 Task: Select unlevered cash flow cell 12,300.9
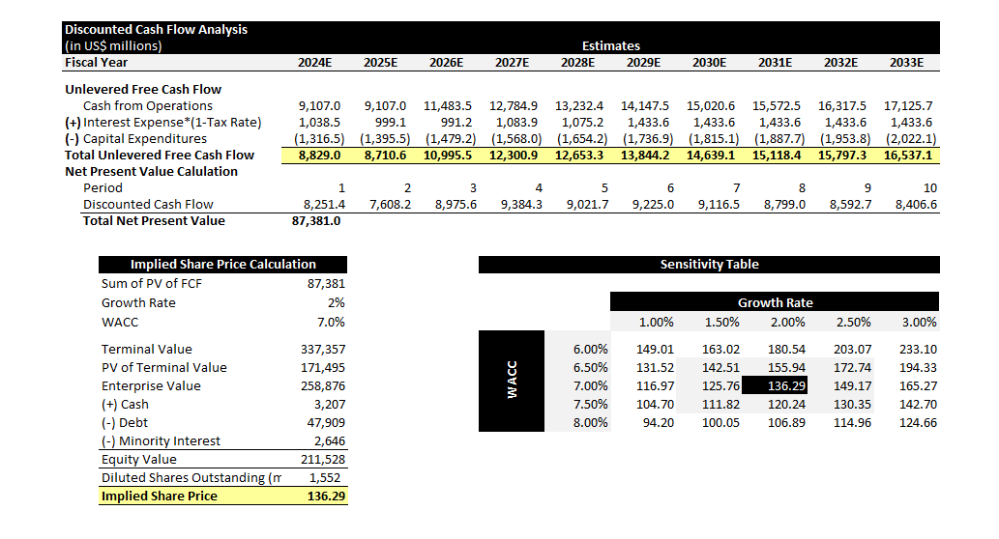point(514,156)
